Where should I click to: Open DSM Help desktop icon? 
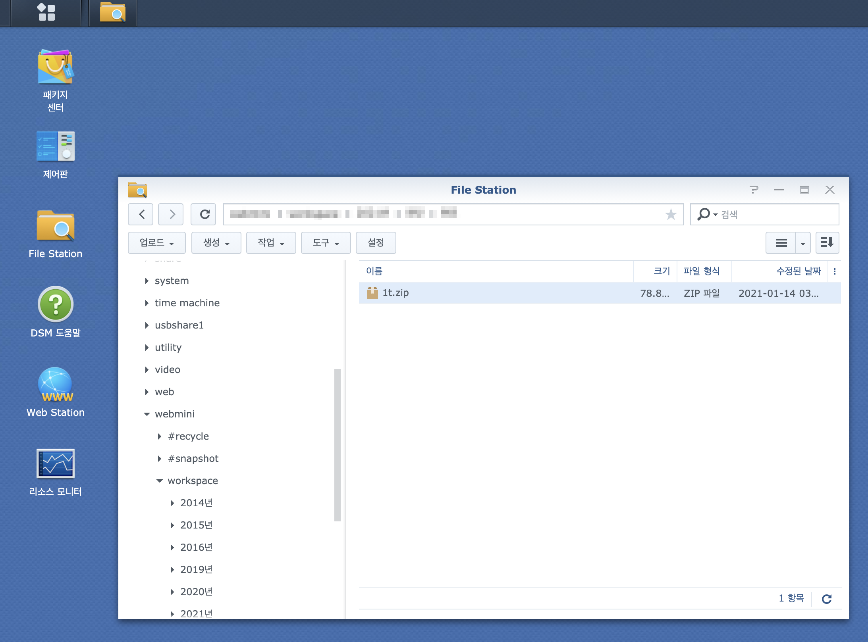(x=55, y=304)
